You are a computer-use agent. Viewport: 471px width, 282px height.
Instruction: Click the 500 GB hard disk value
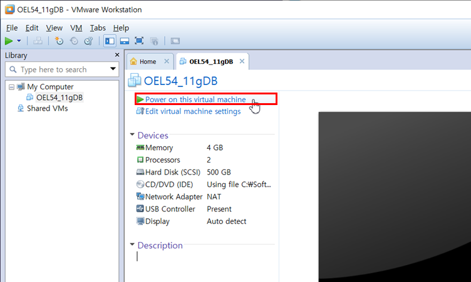click(219, 172)
